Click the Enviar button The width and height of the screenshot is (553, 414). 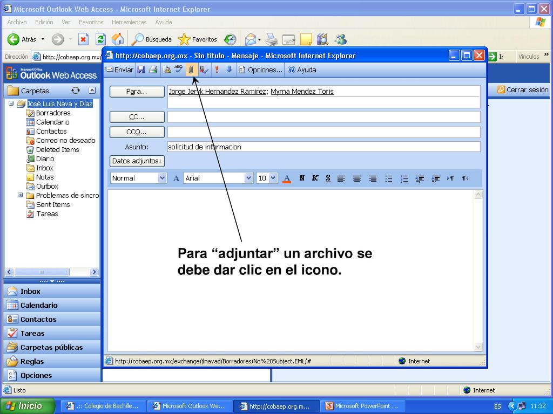click(120, 70)
